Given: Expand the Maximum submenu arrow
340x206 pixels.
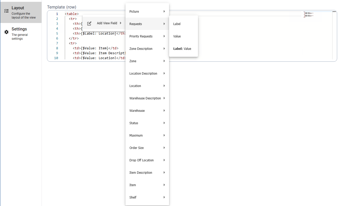Looking at the screenshot, I should click(x=164, y=135).
